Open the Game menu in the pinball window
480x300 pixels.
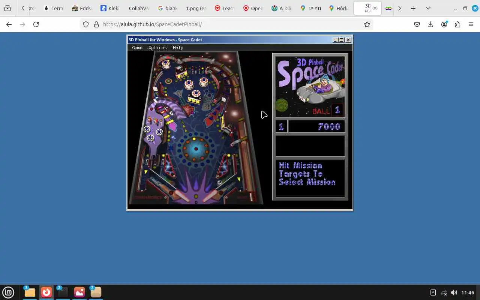137,48
